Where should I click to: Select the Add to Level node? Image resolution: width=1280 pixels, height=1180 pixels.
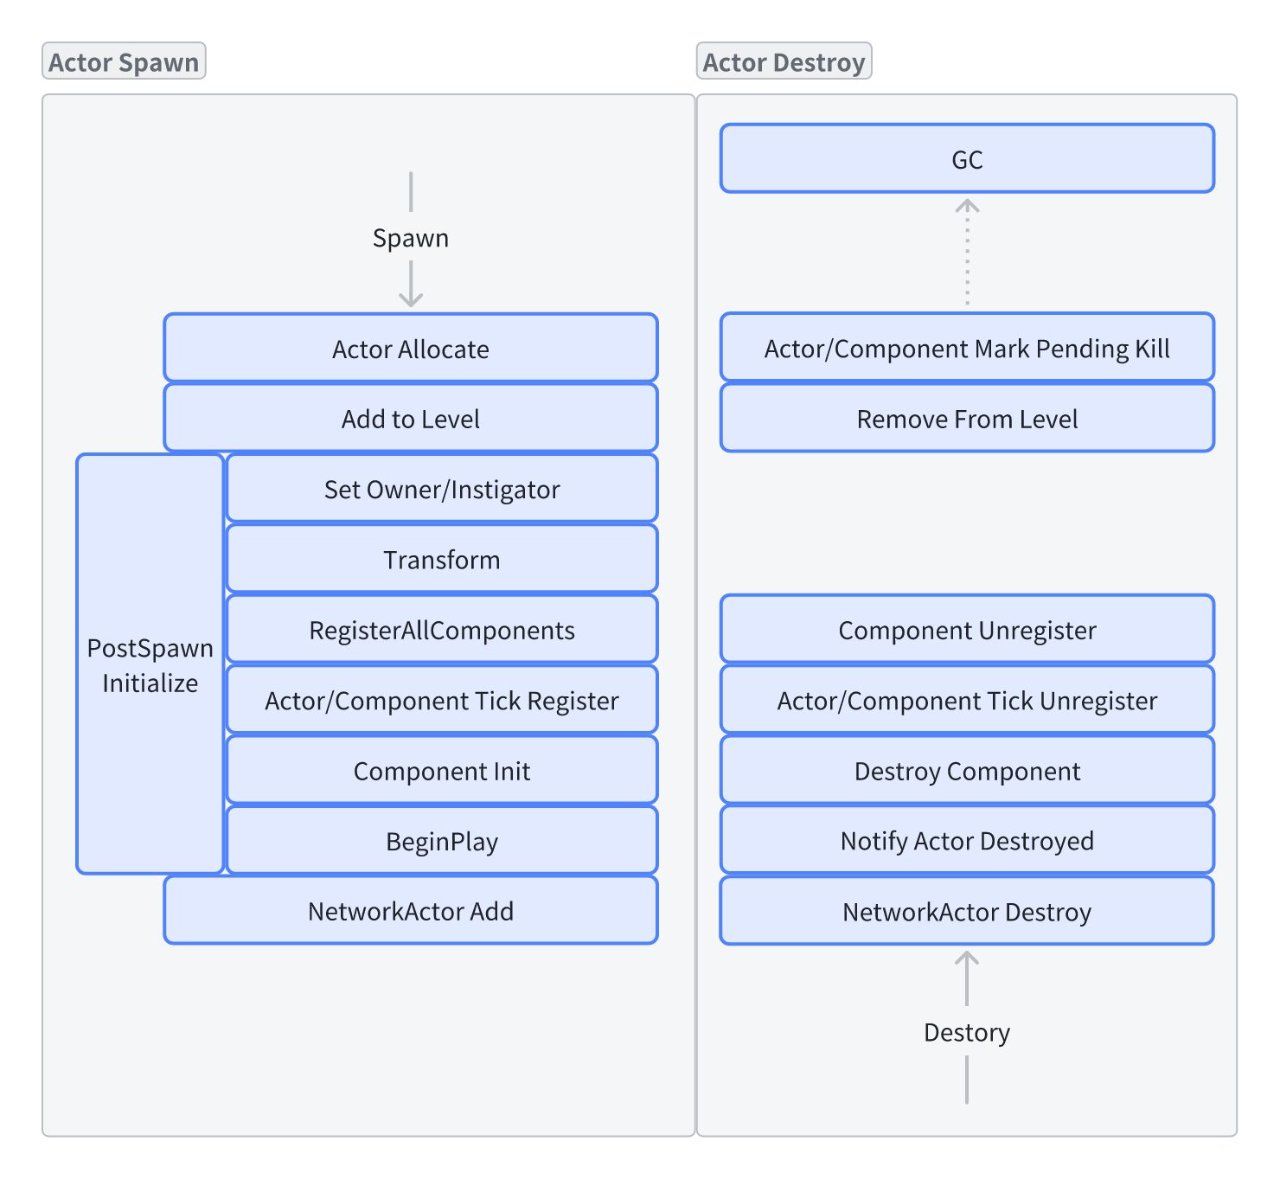[x=411, y=418]
